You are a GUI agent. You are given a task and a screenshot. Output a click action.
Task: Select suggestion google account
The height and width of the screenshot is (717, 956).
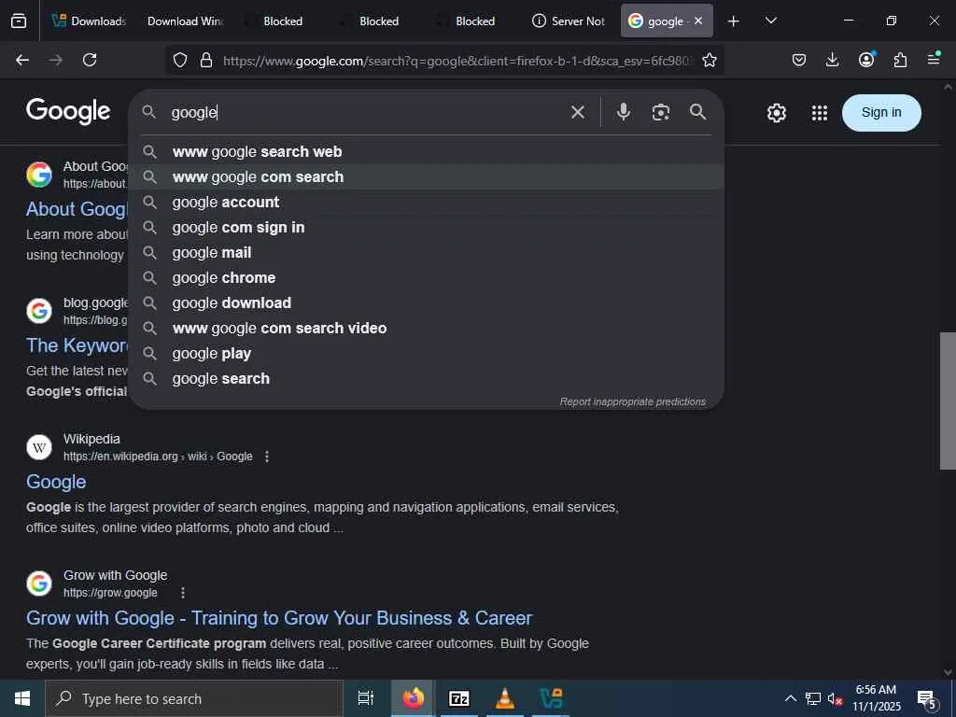point(426,202)
